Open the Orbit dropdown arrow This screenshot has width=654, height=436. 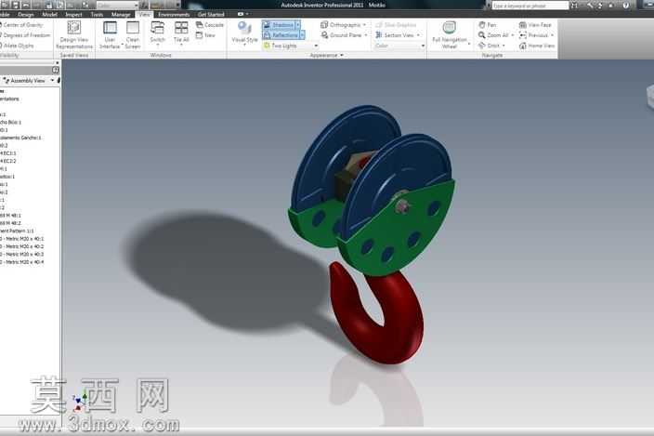(x=504, y=46)
